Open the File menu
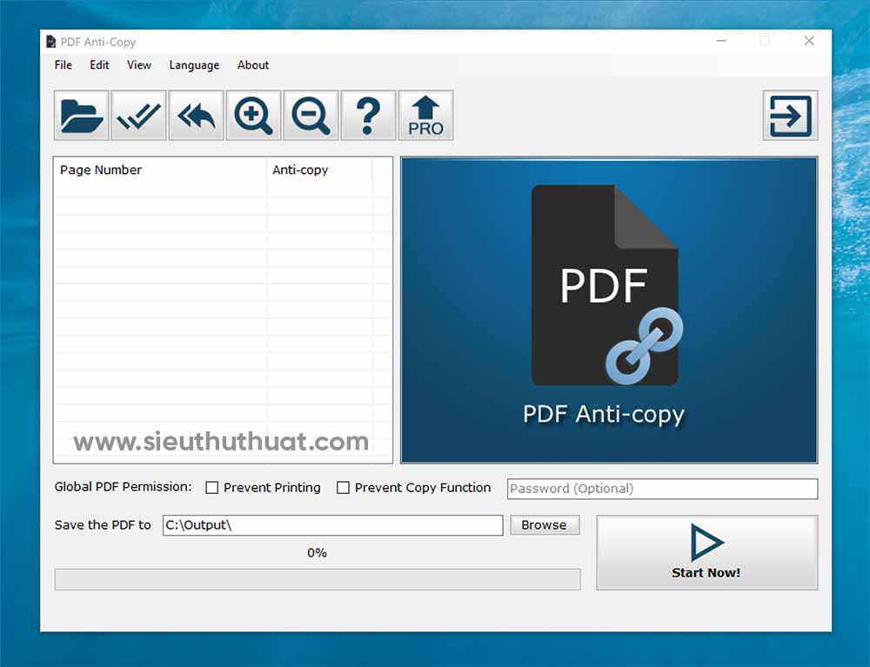The image size is (870, 667). point(64,65)
